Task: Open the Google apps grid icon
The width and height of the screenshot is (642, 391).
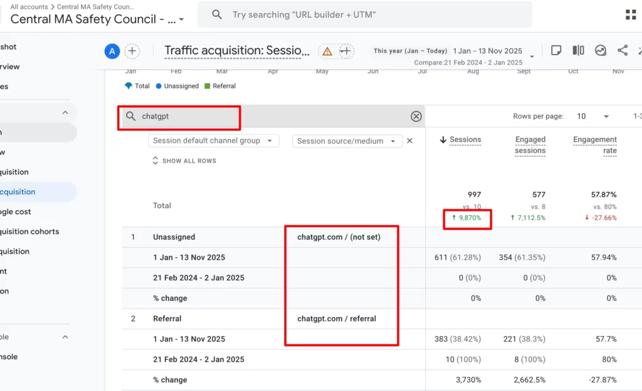Action: (631, 14)
